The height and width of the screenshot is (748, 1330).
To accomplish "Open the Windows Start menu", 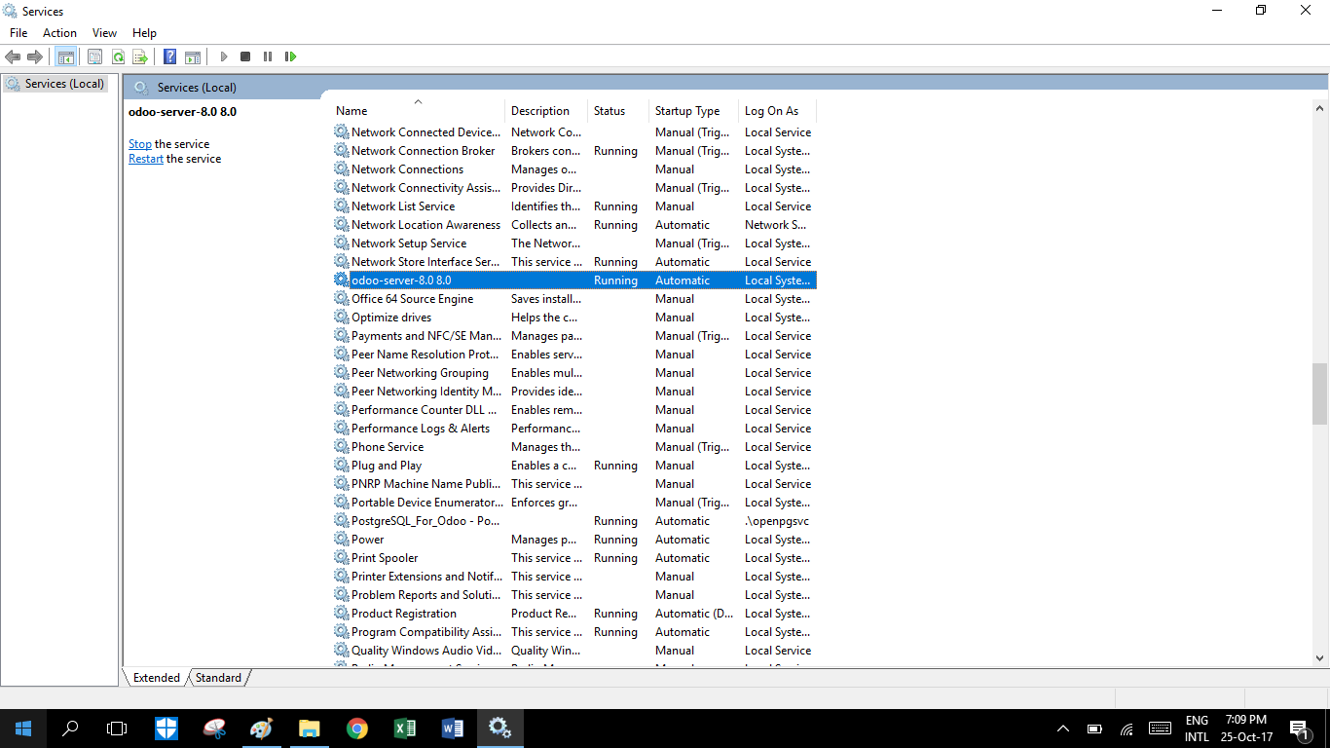I will click(x=22, y=729).
